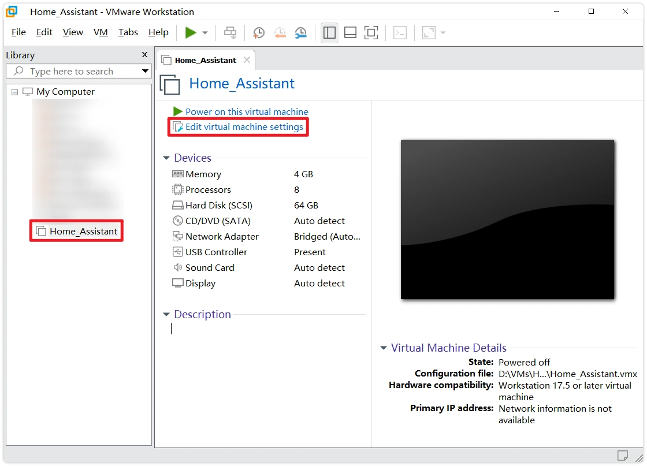Click the virtual machine screen thumbnail

(x=508, y=219)
